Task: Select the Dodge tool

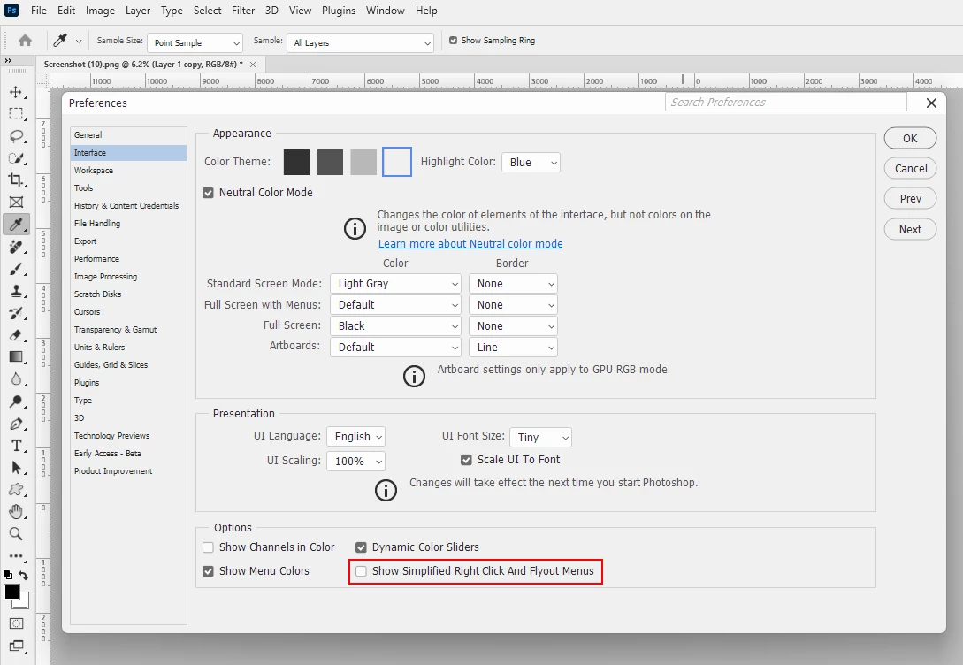Action: pos(16,401)
